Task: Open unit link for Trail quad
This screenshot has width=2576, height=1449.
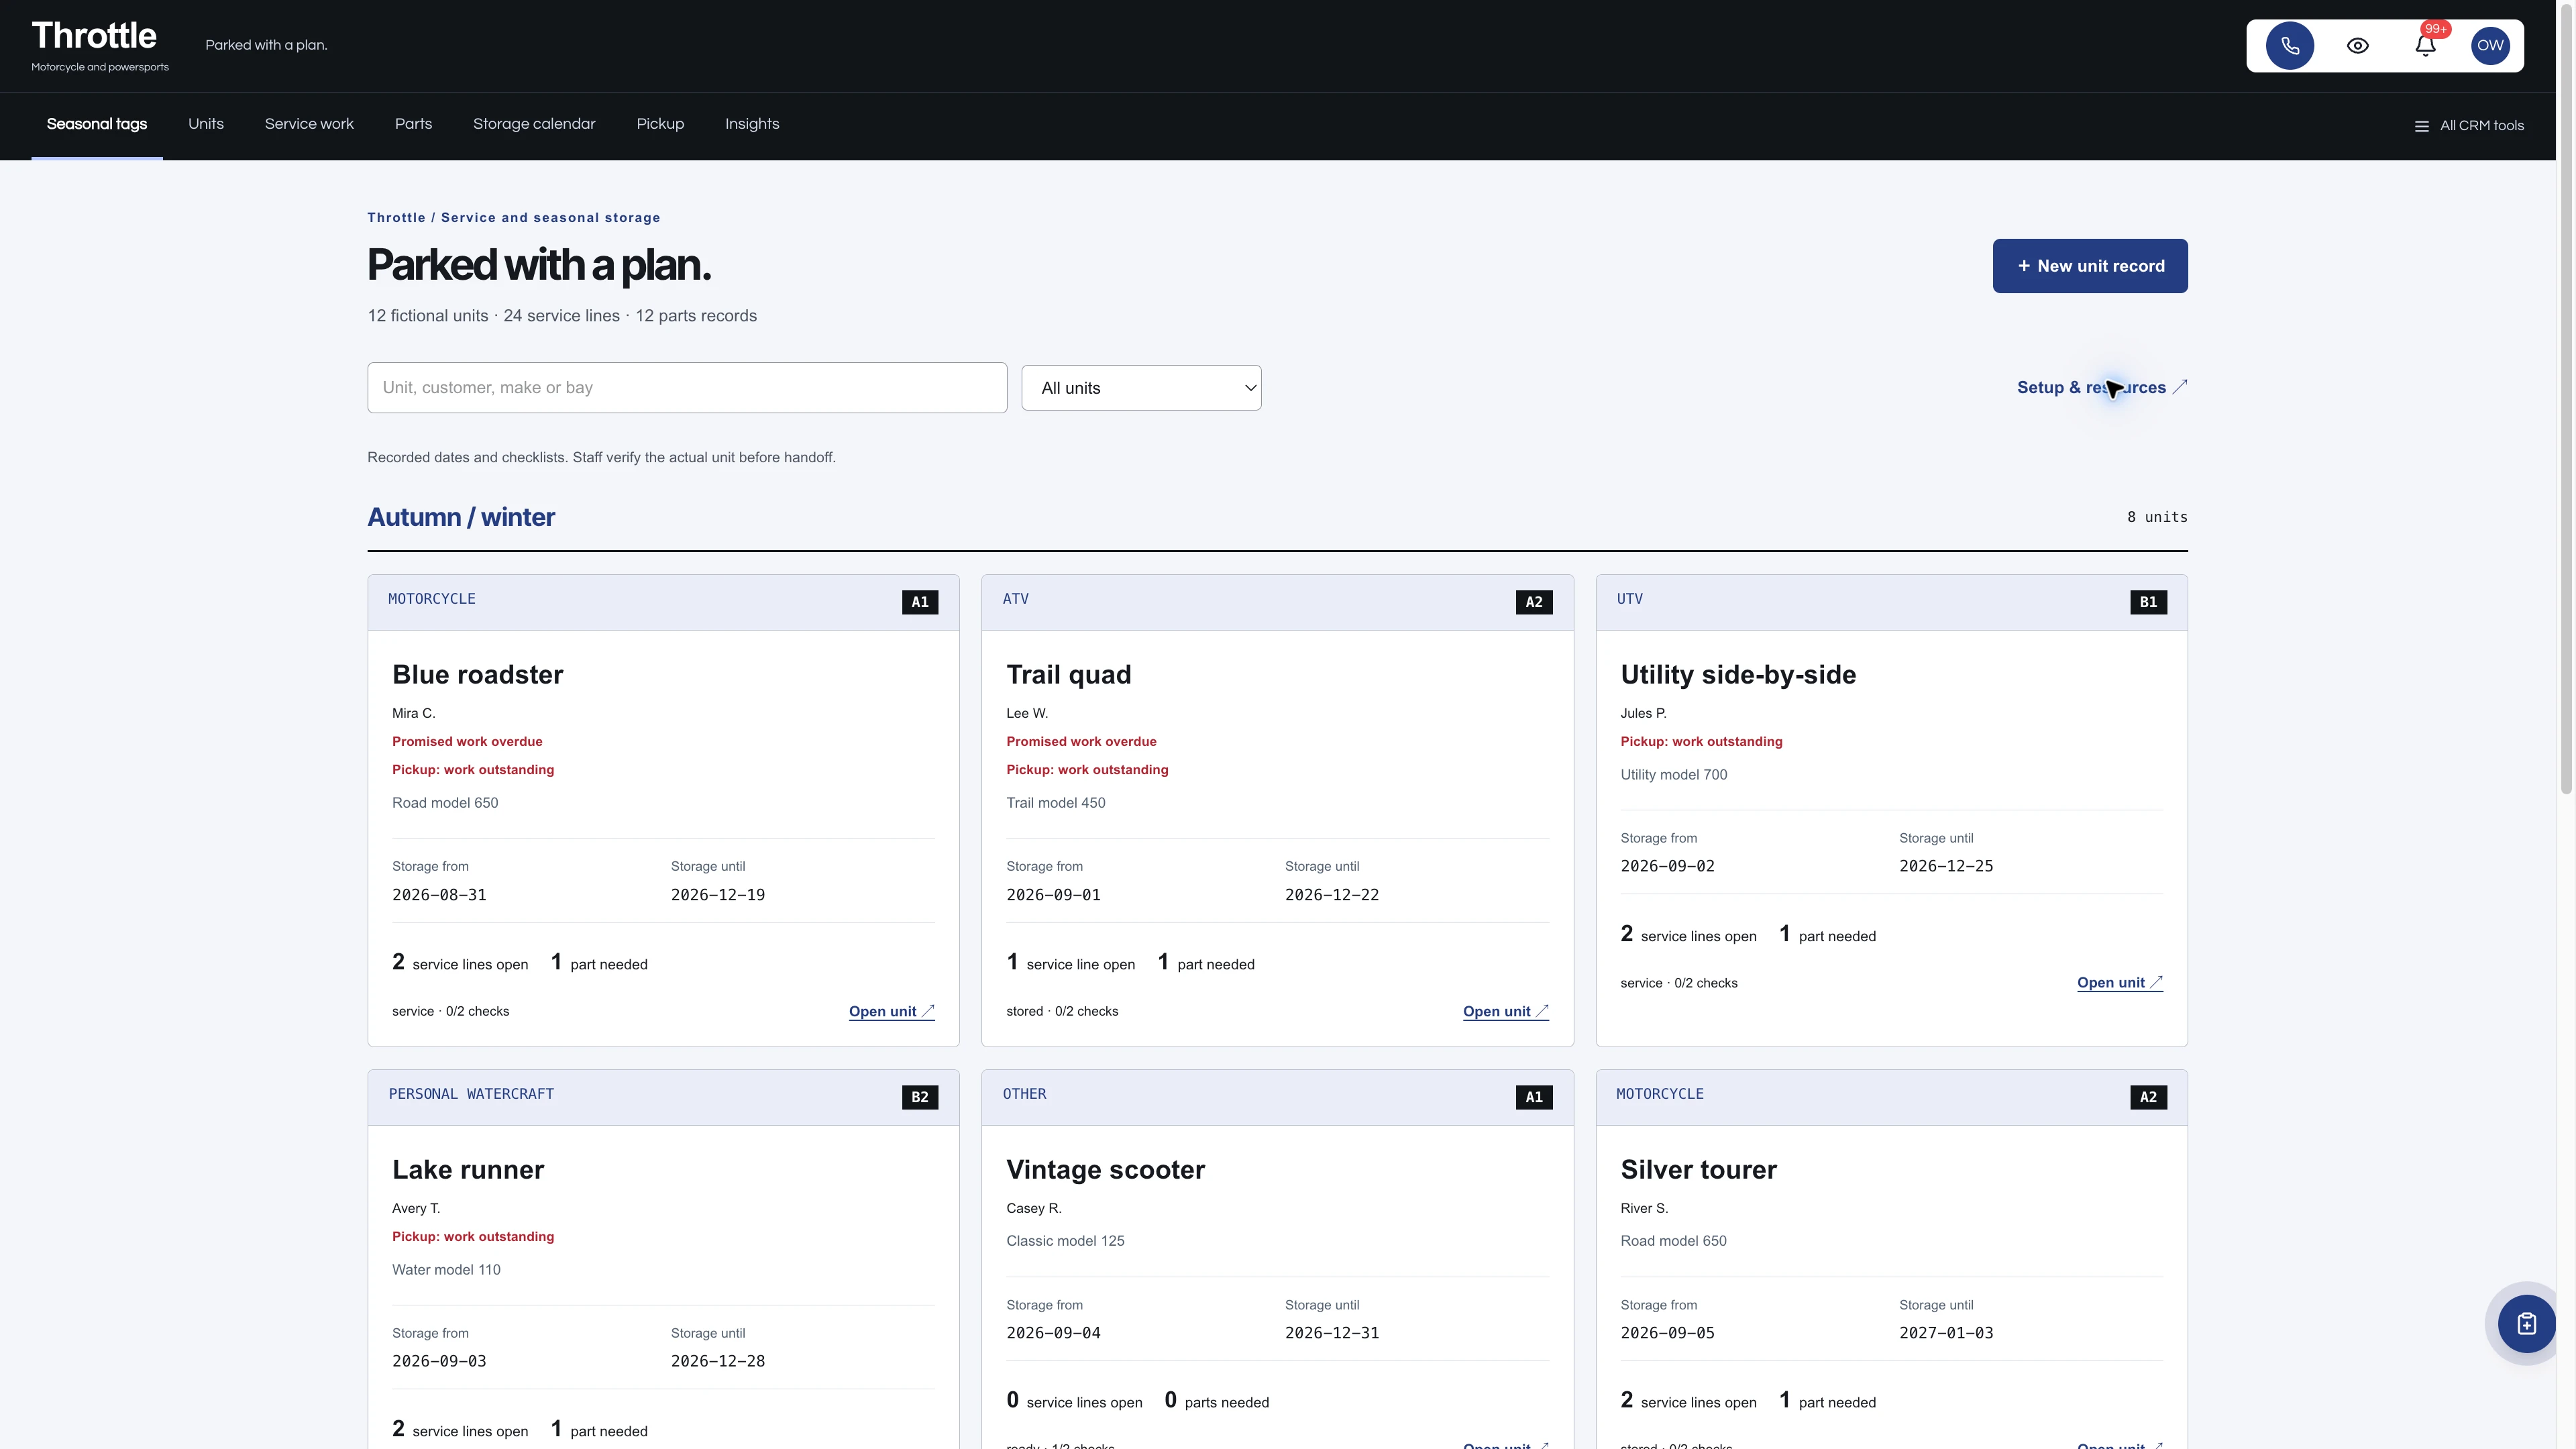Action: (1505, 1011)
